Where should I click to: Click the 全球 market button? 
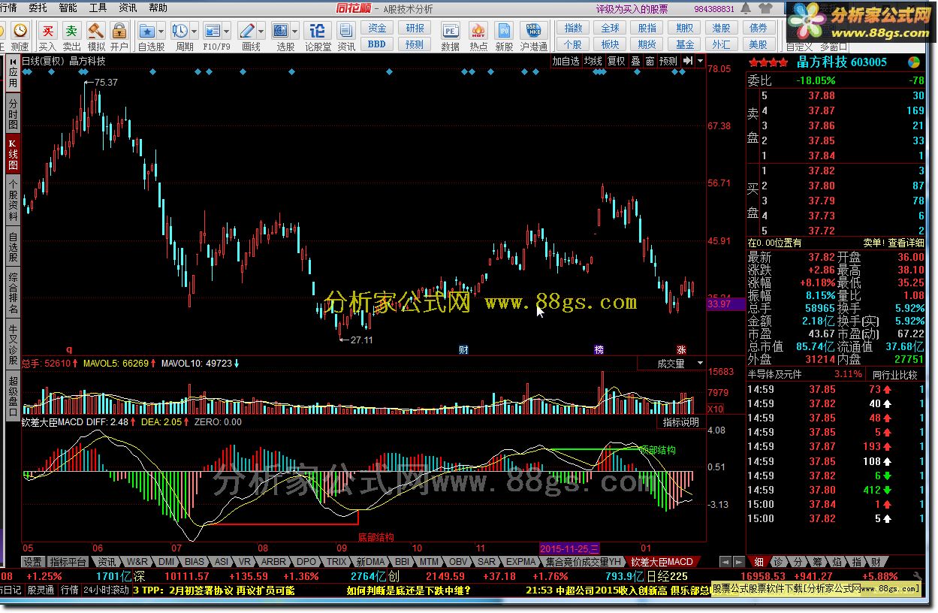point(611,28)
